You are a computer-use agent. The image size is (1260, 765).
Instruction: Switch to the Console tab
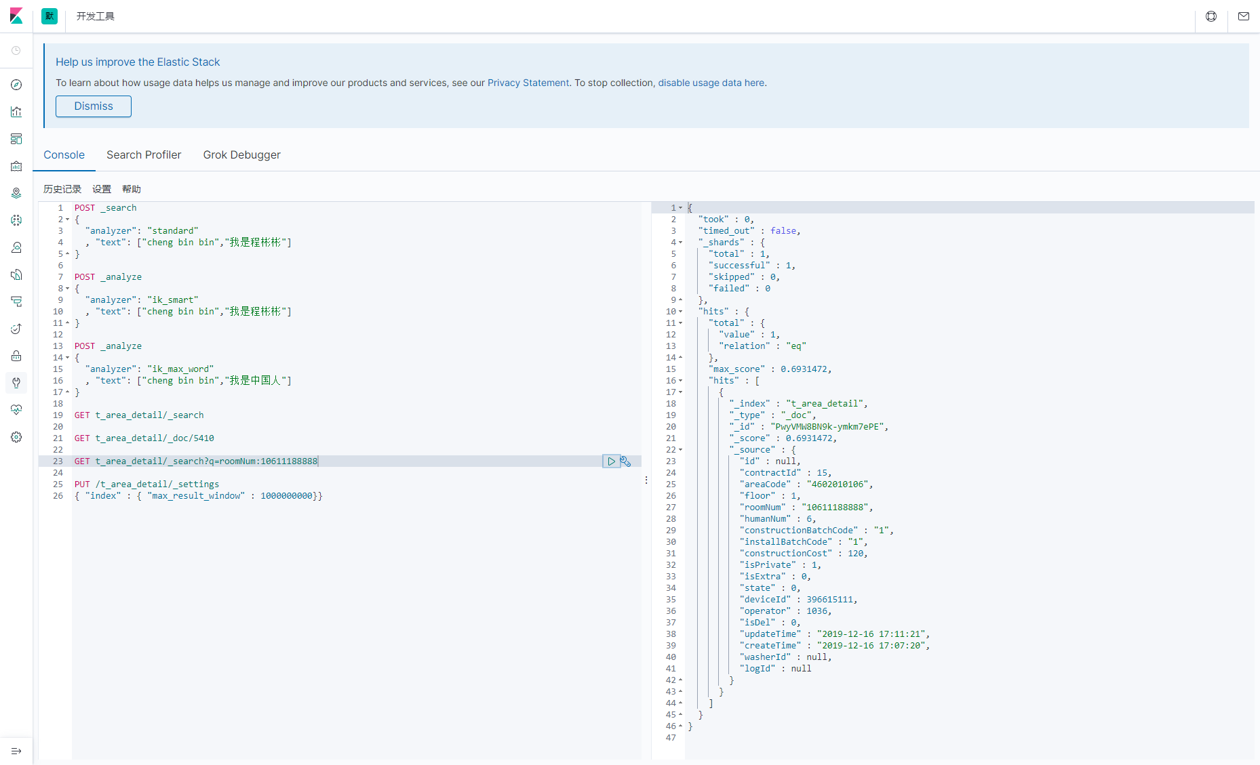point(64,154)
